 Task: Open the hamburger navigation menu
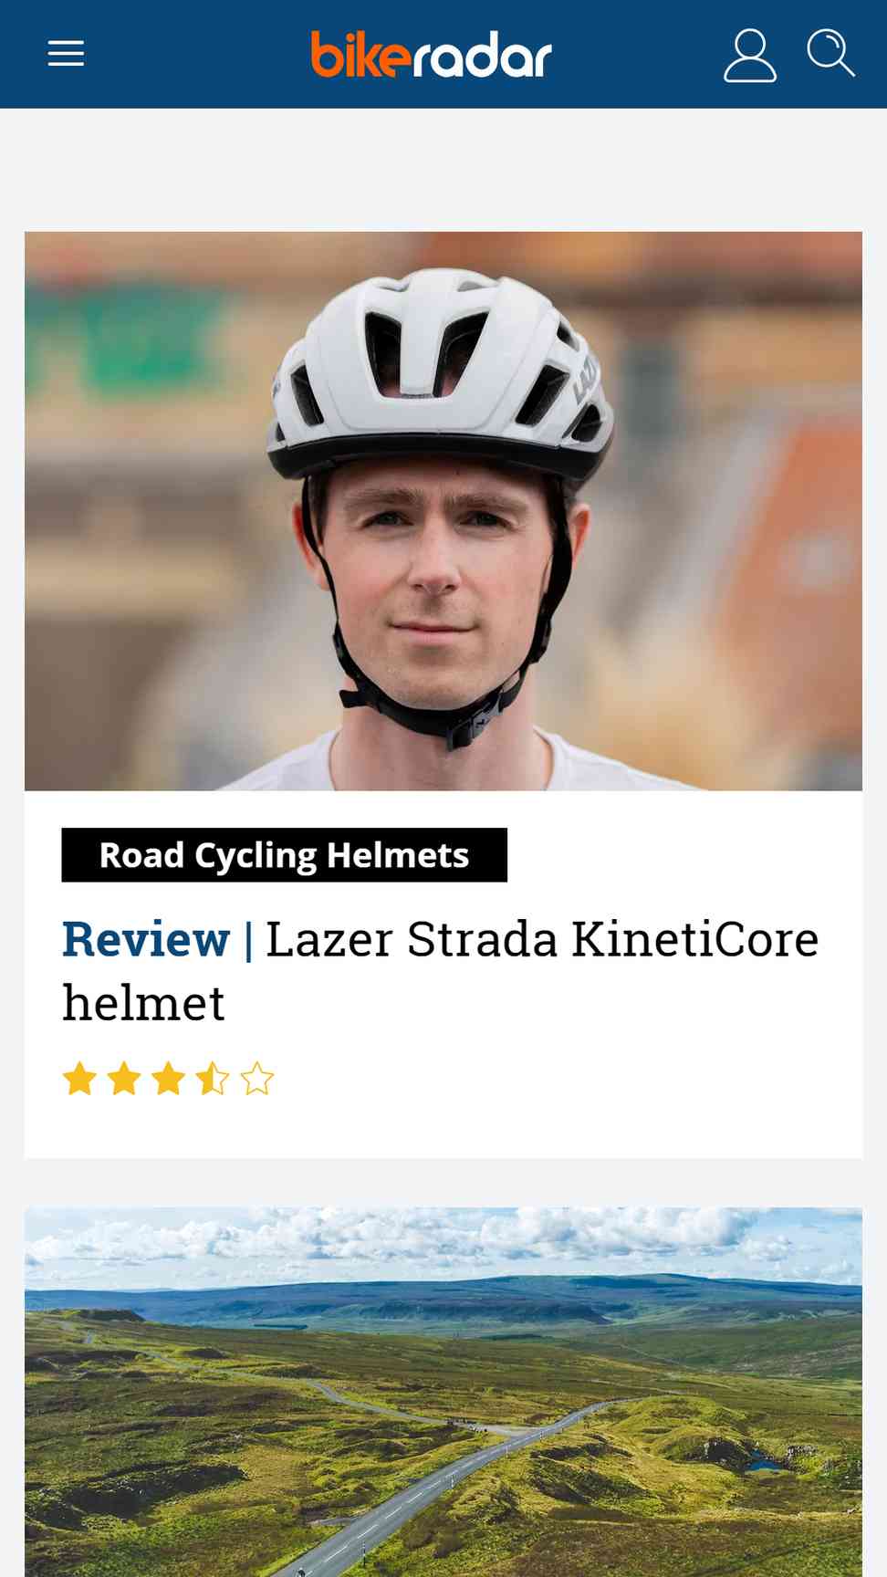point(66,54)
